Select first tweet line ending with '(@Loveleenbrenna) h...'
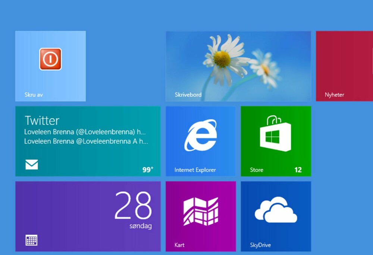 click(x=85, y=132)
